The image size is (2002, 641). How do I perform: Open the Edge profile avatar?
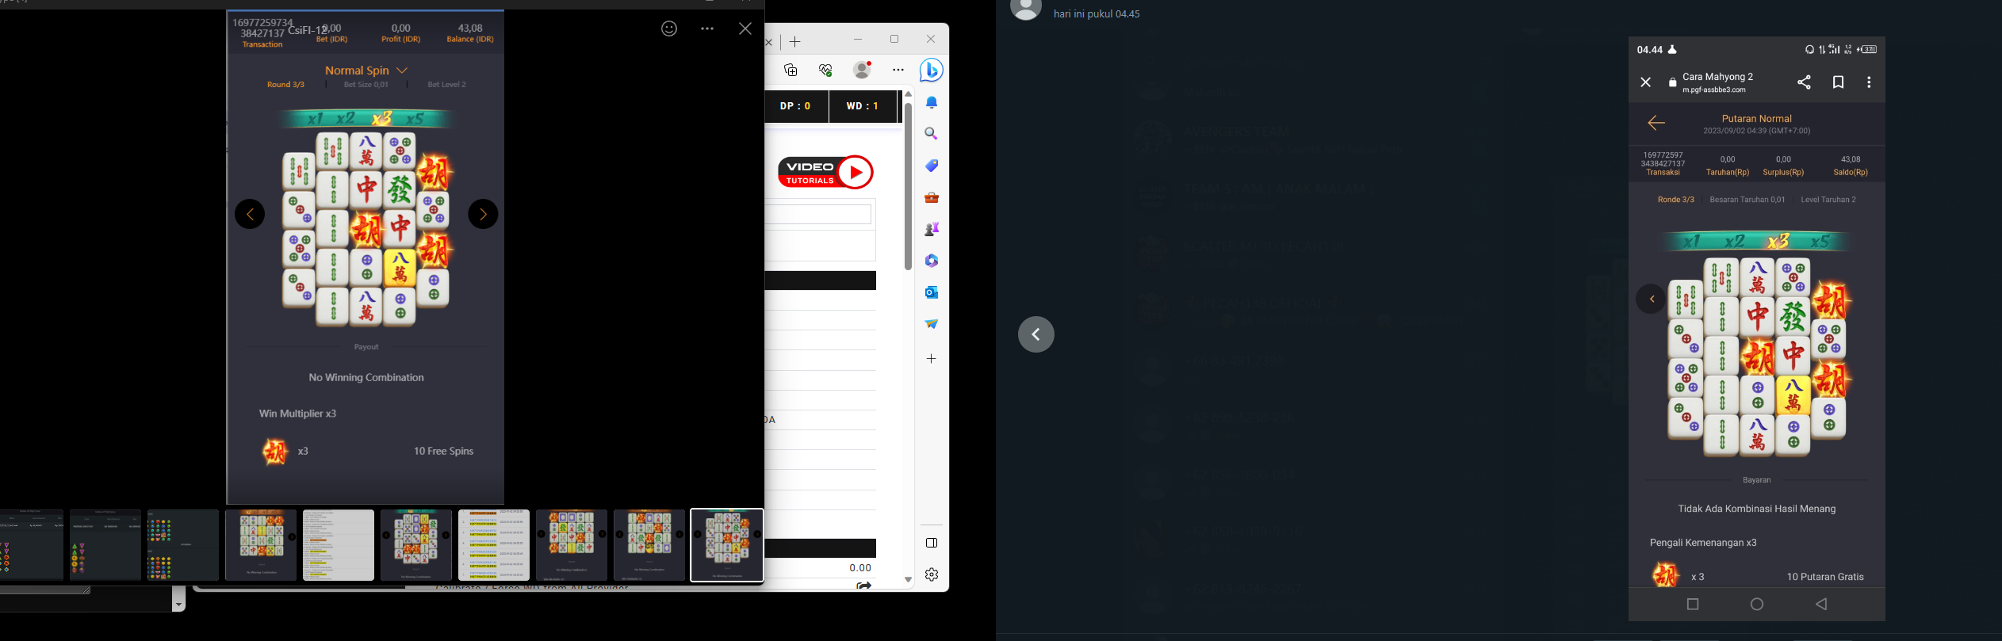(x=863, y=70)
